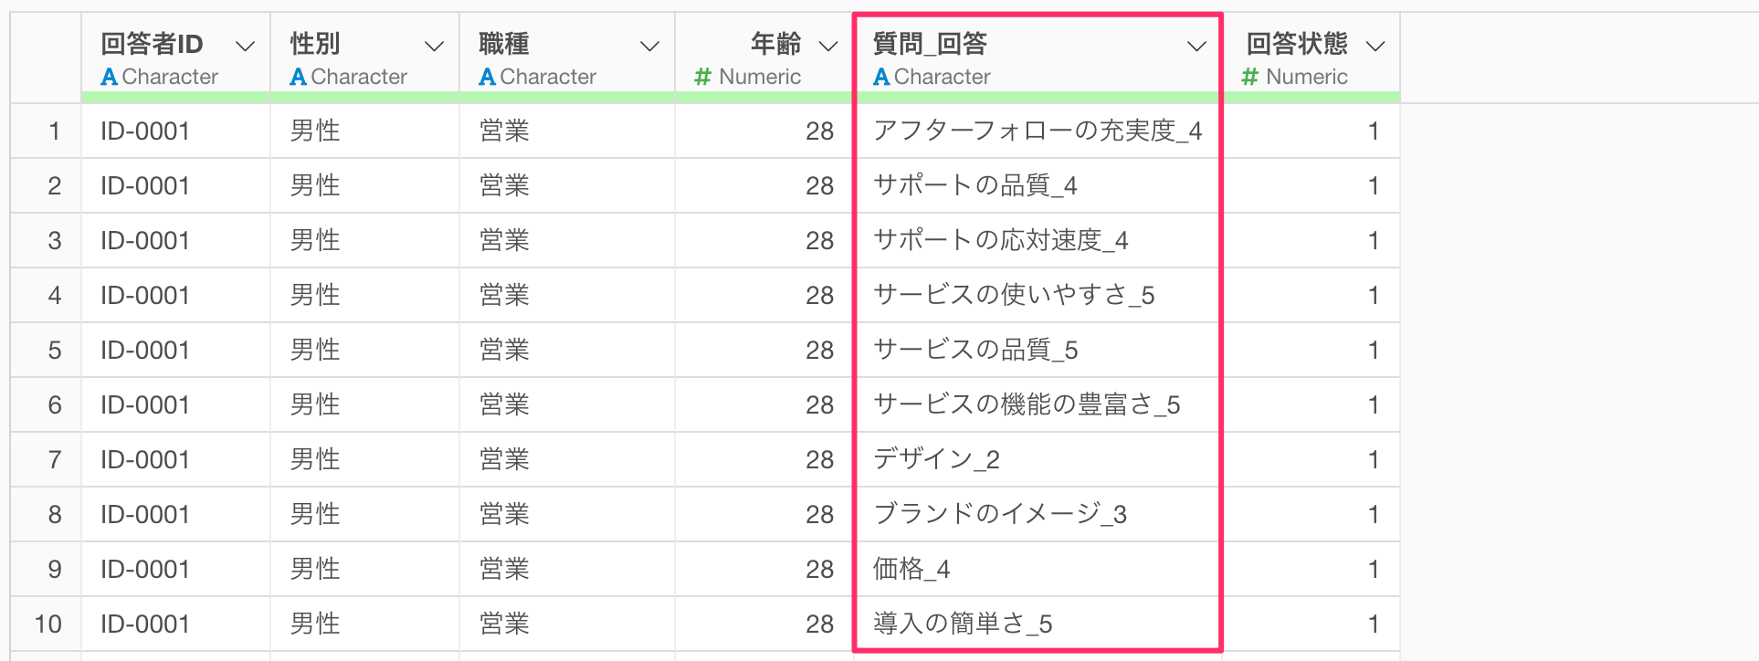Screen dimensions: 1759x661
Task: Click the cell アフターフォローの充実度_4
Action: (1037, 131)
